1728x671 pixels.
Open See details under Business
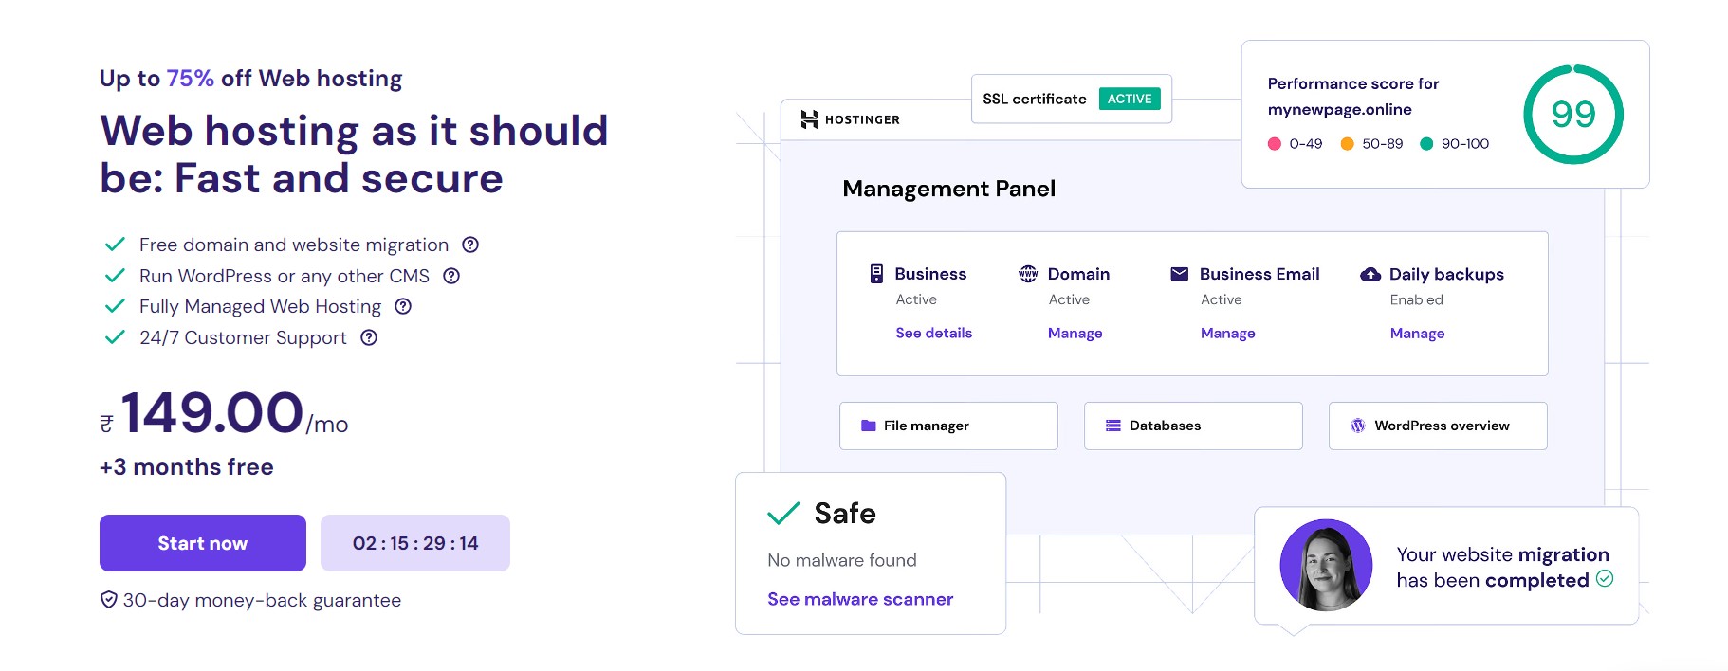tap(934, 333)
